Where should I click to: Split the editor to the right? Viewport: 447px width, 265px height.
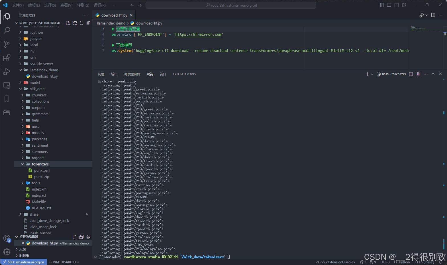pyautogui.click(x=433, y=15)
